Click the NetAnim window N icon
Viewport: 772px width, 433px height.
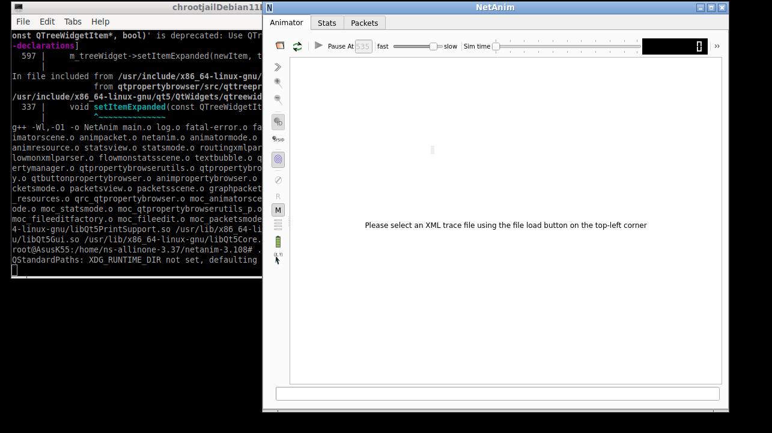[x=269, y=8]
